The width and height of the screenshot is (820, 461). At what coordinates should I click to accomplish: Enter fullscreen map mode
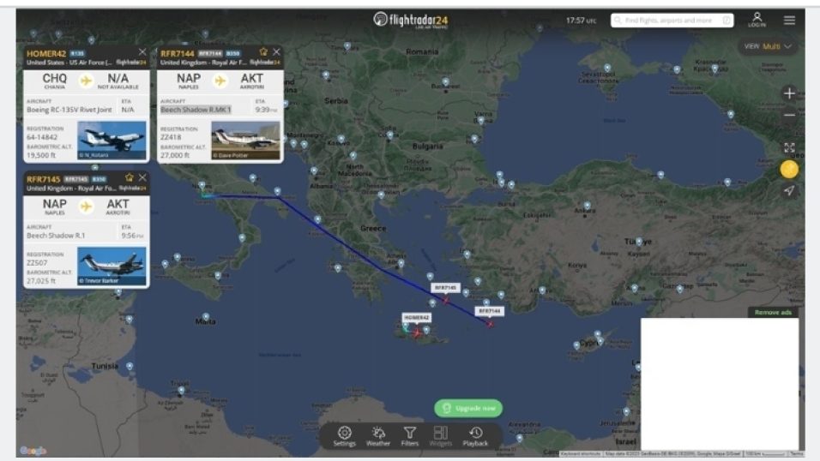[789, 148]
